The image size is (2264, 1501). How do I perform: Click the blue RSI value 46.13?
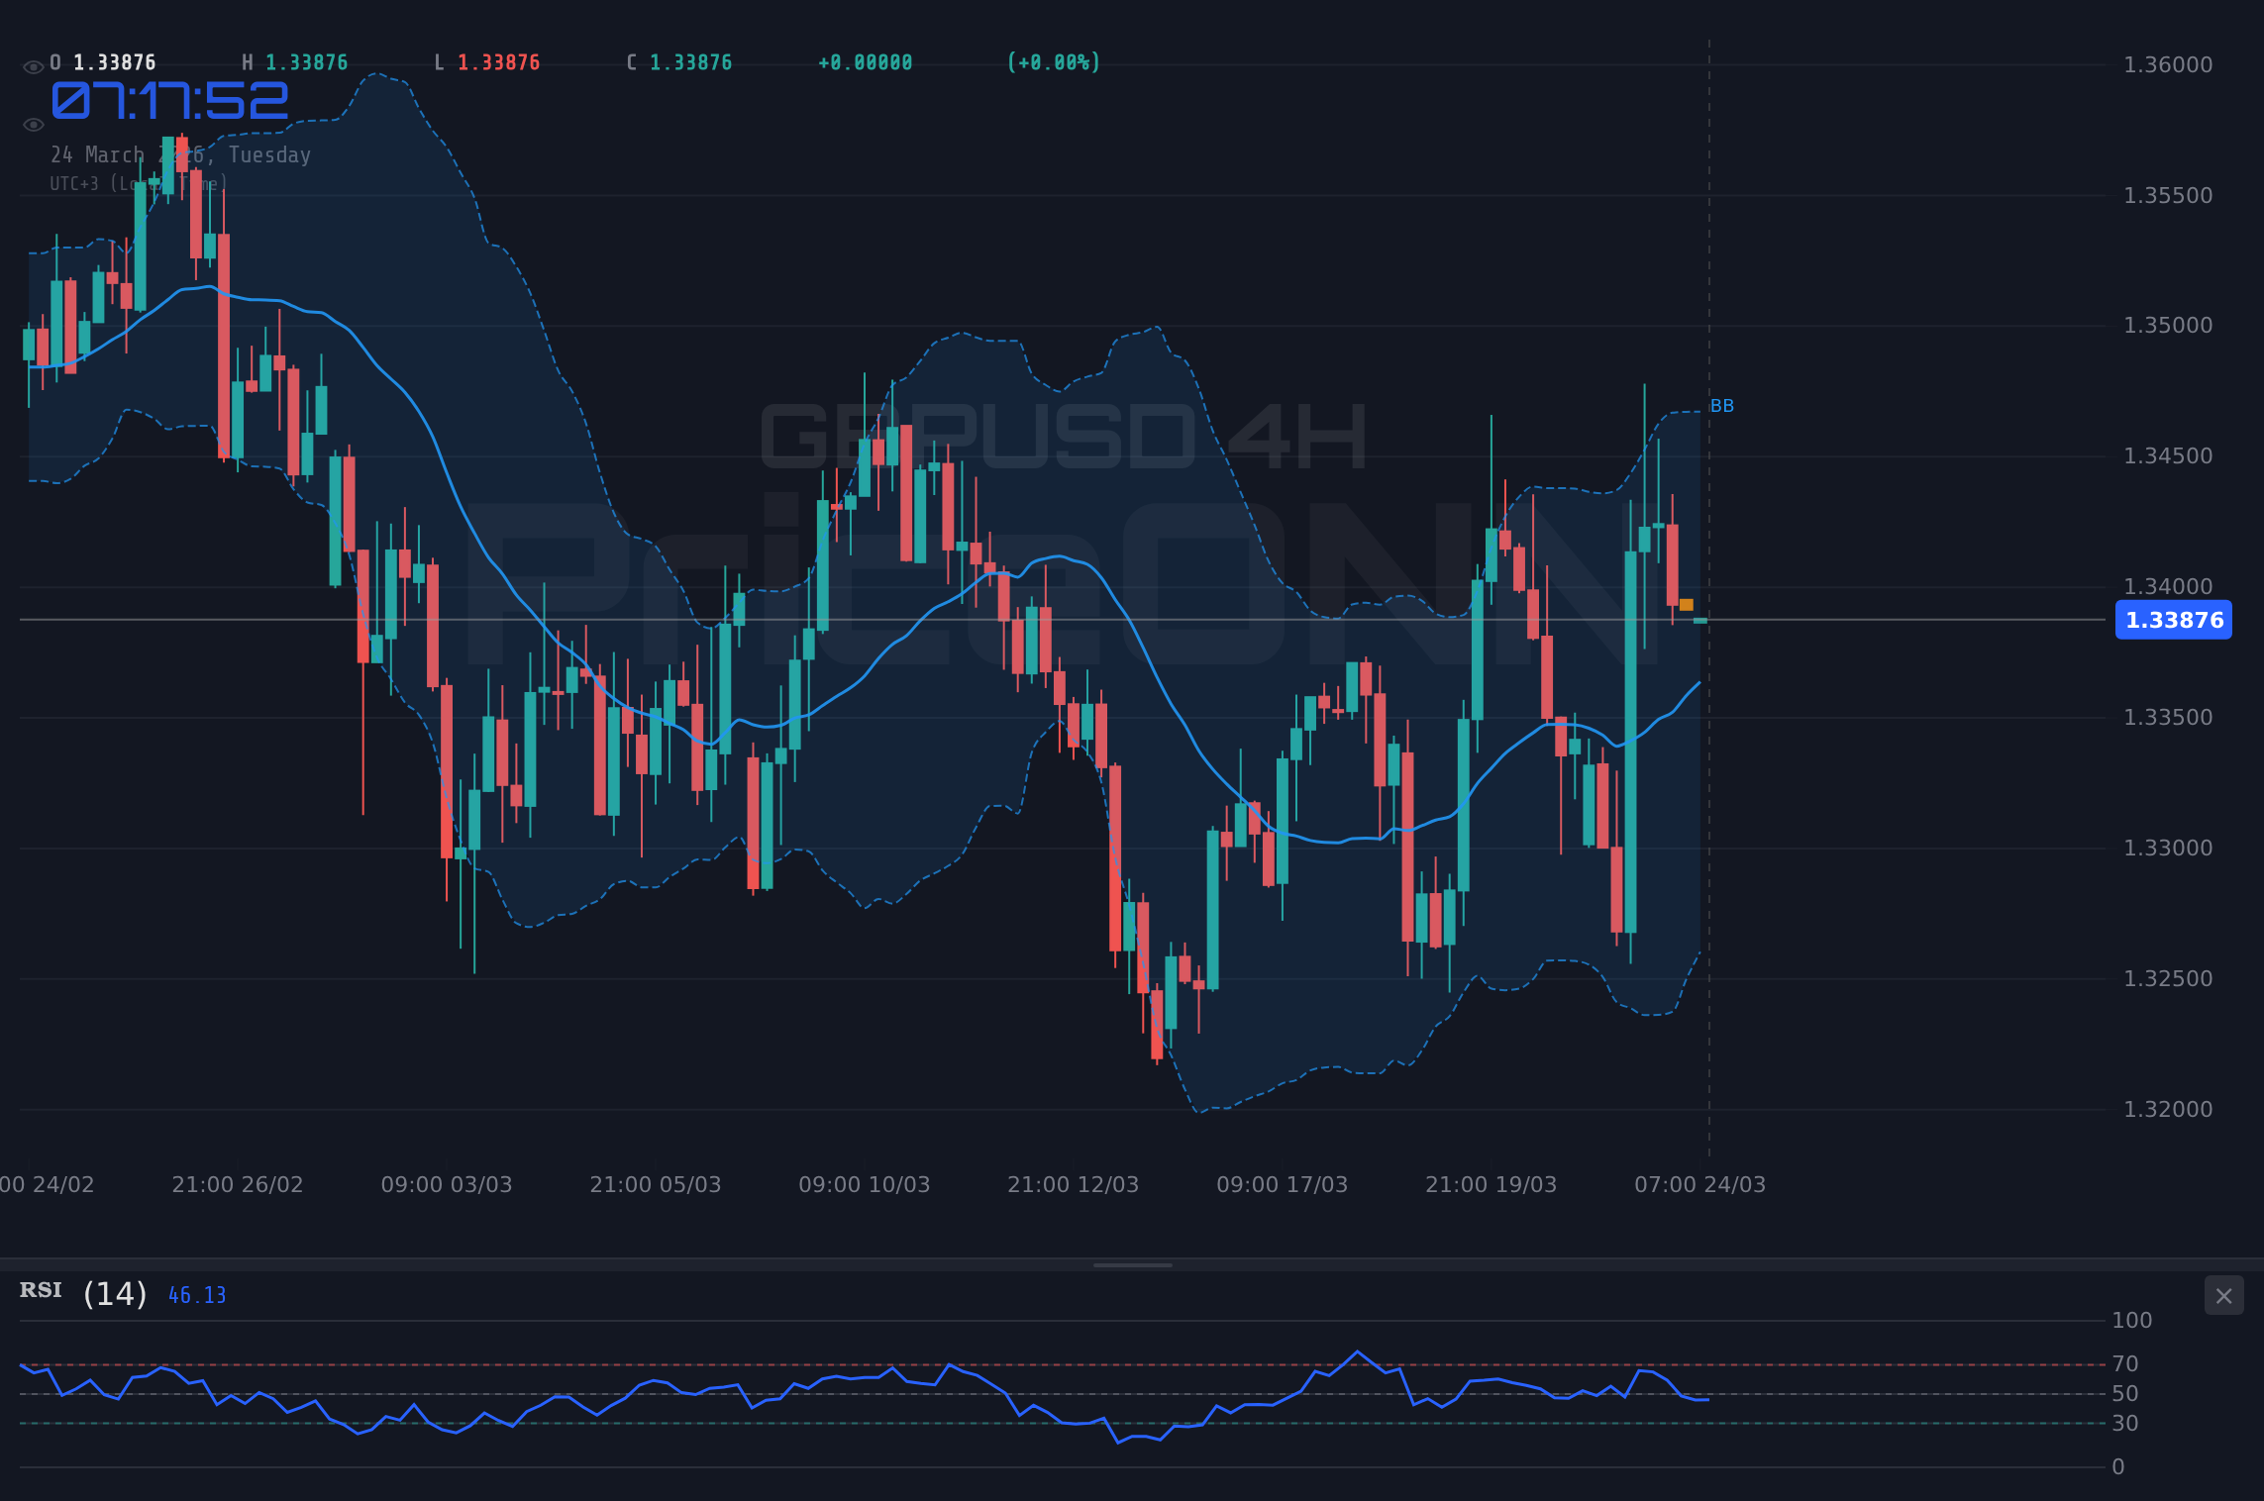[x=197, y=1295]
